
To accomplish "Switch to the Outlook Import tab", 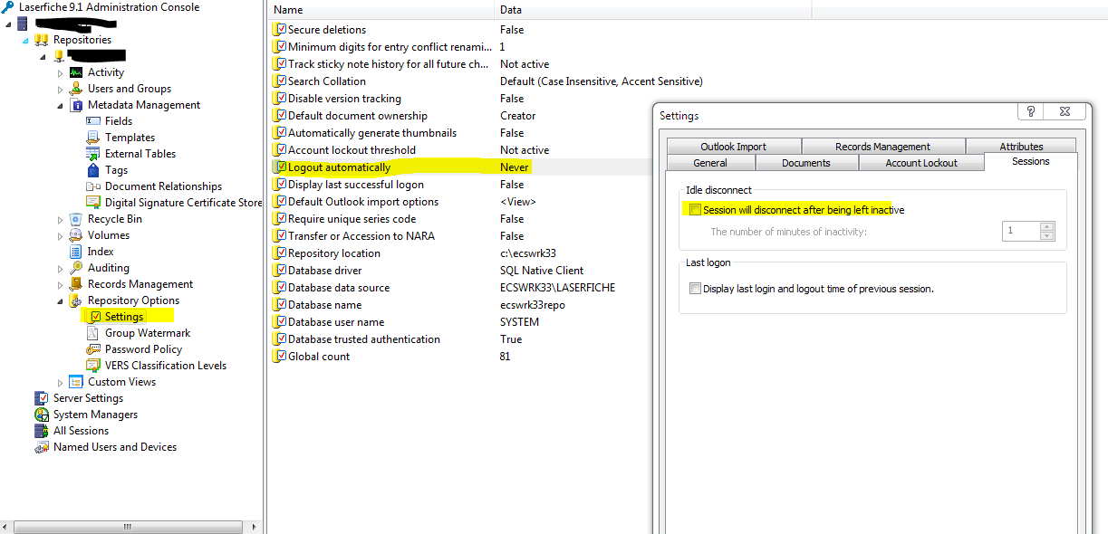I will click(733, 147).
